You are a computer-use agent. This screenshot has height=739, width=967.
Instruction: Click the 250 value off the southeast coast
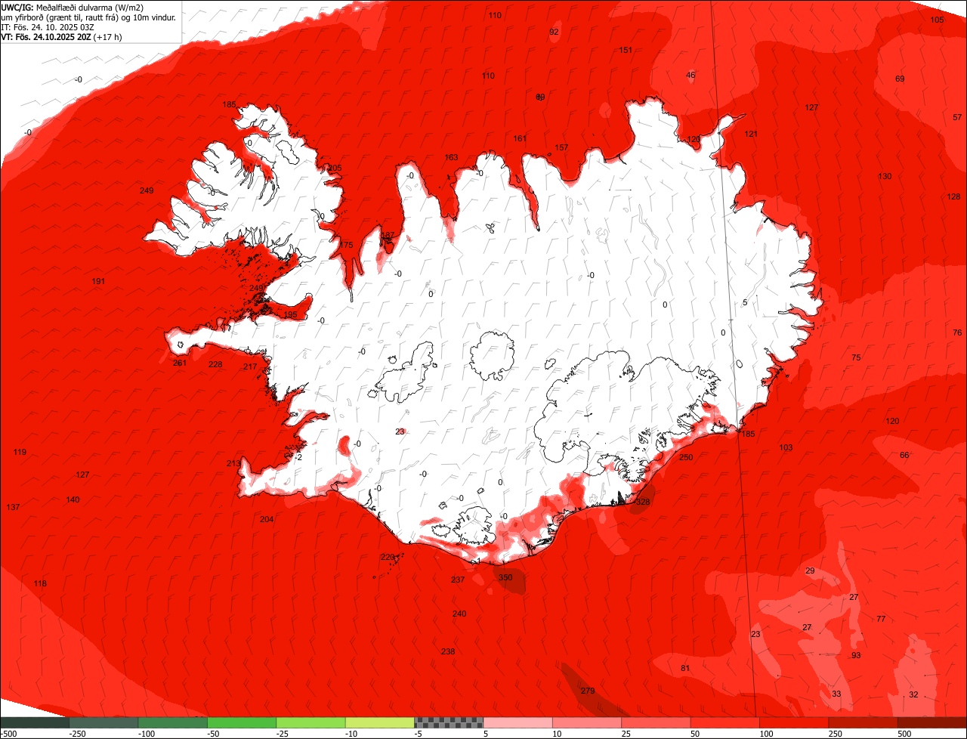tap(686, 457)
